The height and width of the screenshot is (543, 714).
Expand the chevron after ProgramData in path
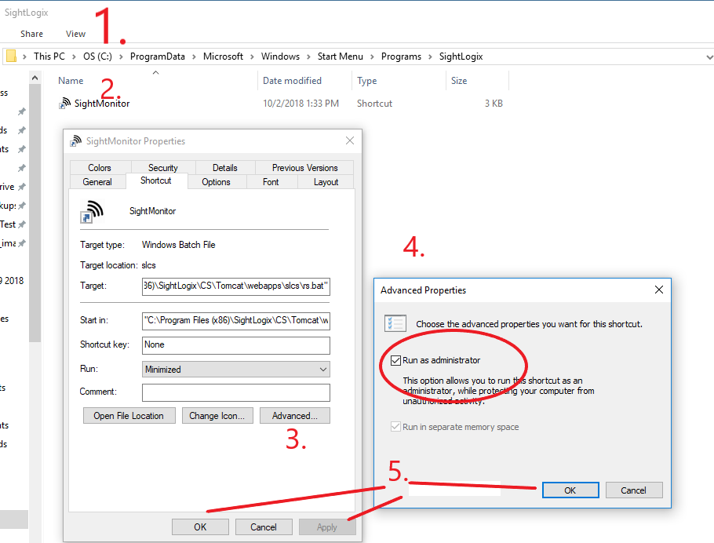pos(194,56)
